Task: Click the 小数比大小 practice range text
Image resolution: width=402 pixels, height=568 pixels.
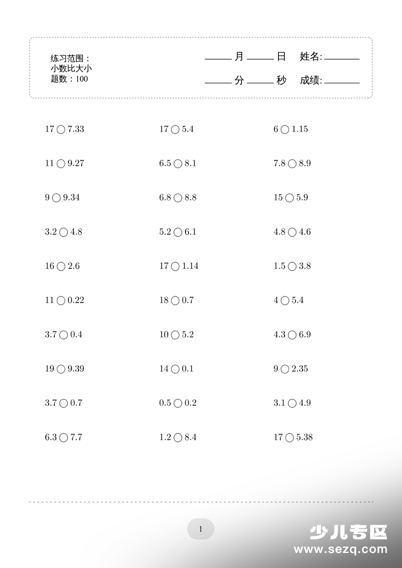Action: (x=71, y=68)
